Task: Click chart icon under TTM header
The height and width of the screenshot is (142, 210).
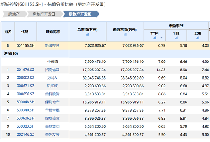Action: pyautogui.click(x=155, y=38)
